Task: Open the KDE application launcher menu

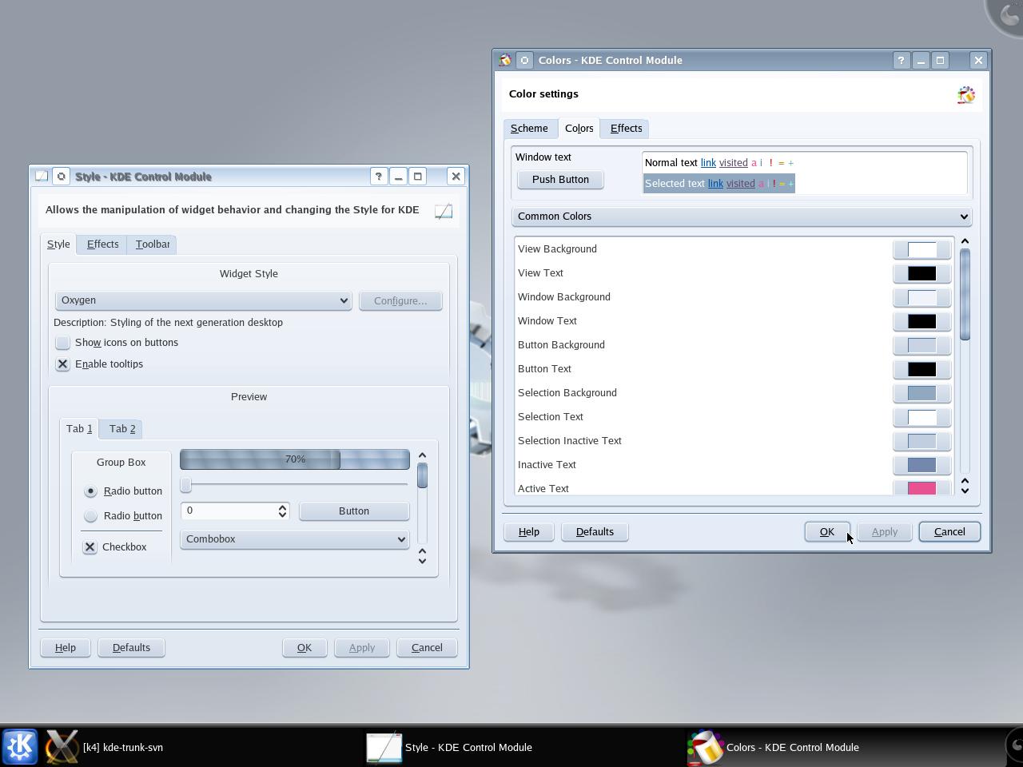Action: pyautogui.click(x=19, y=747)
